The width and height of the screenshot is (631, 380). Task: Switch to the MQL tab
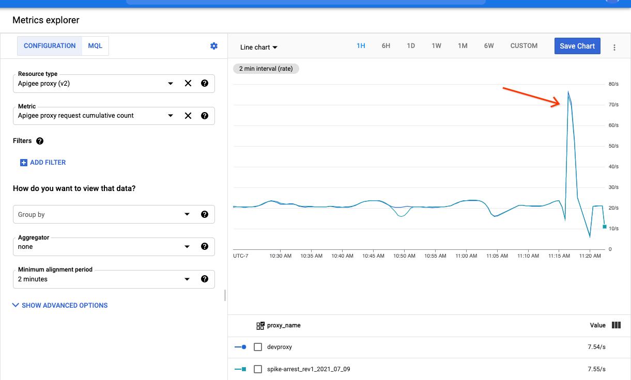tap(95, 46)
